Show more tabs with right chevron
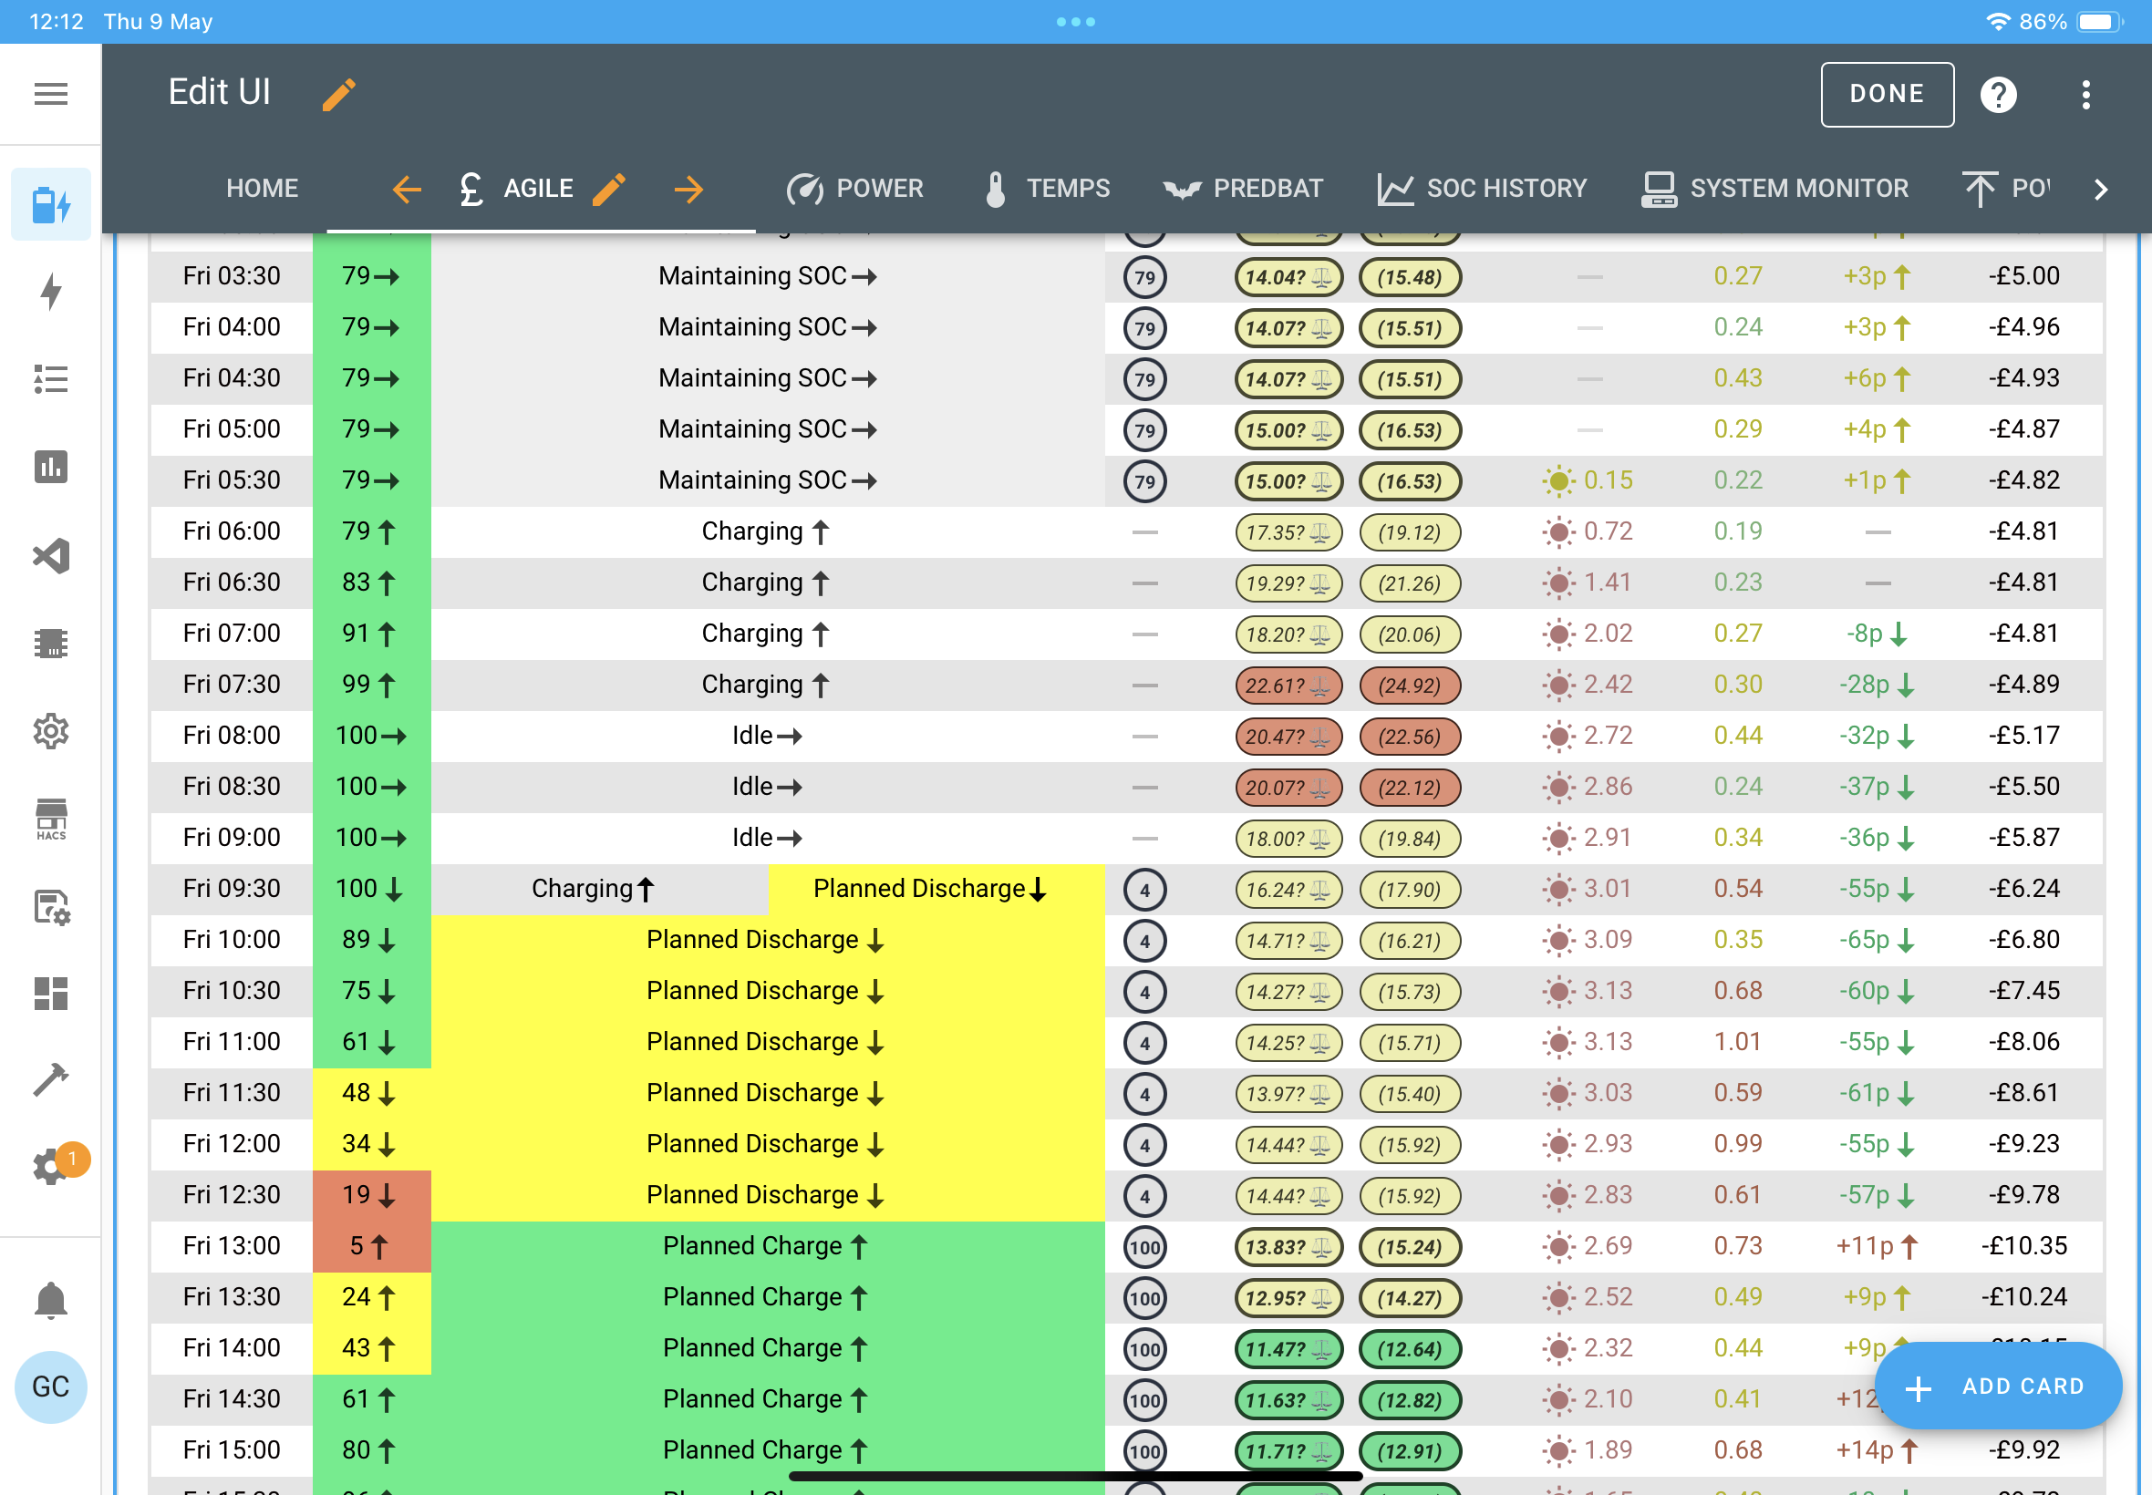The height and width of the screenshot is (1495, 2152). click(2100, 190)
